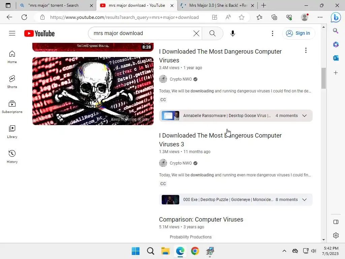Viewport: 345px width, 259px height.
Task: Open the clock showing 5:42 PM
Action: coord(330,251)
